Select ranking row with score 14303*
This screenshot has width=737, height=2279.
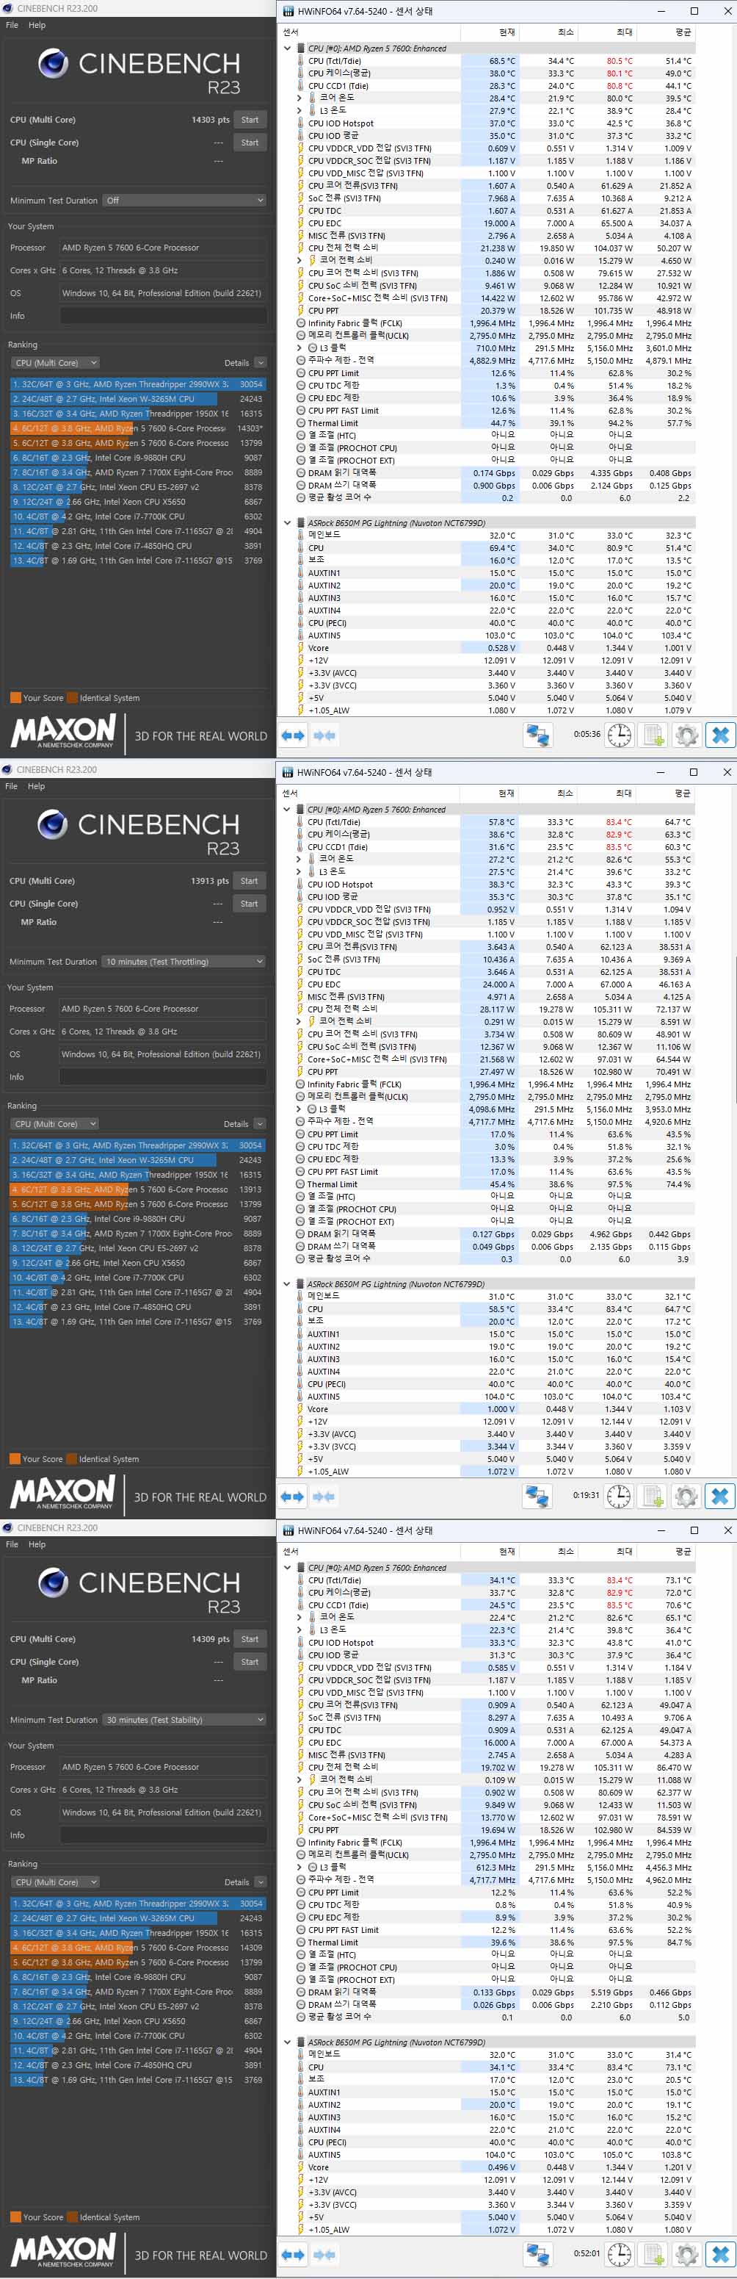point(138,428)
